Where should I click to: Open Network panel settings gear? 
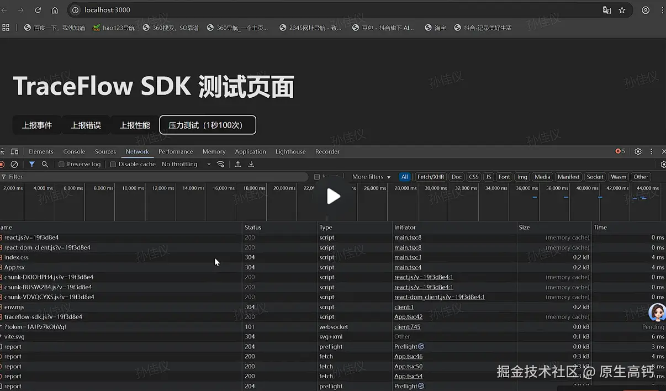(663, 164)
